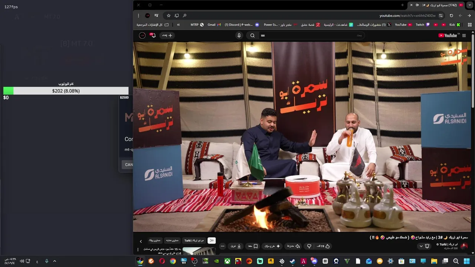The height and width of the screenshot is (267, 475).
Task: Focus the YouTube search input field
Action: pos(312,36)
